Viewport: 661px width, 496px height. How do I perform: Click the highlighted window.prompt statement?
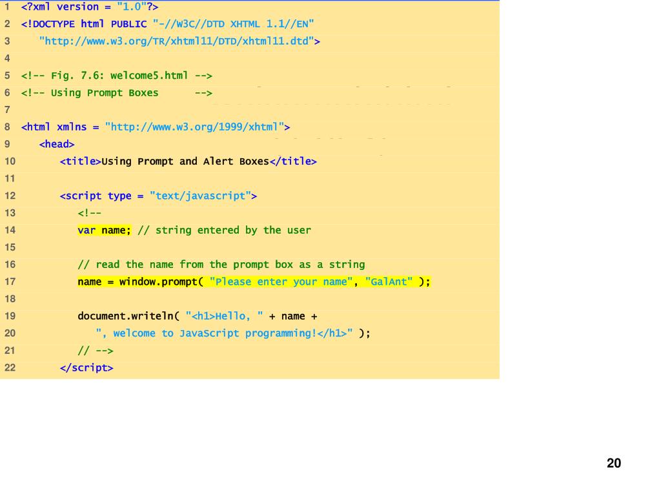pos(254,282)
